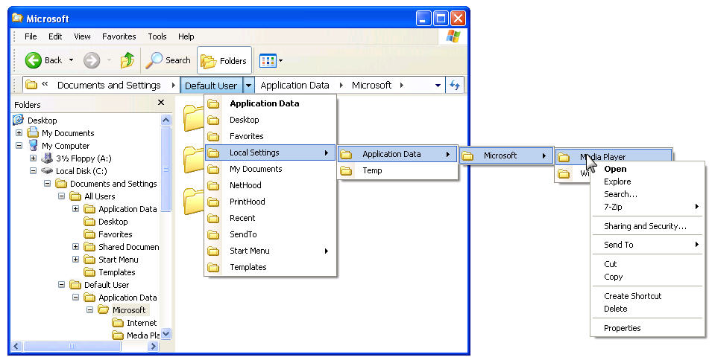Select Desktop at the tree root

42,121
